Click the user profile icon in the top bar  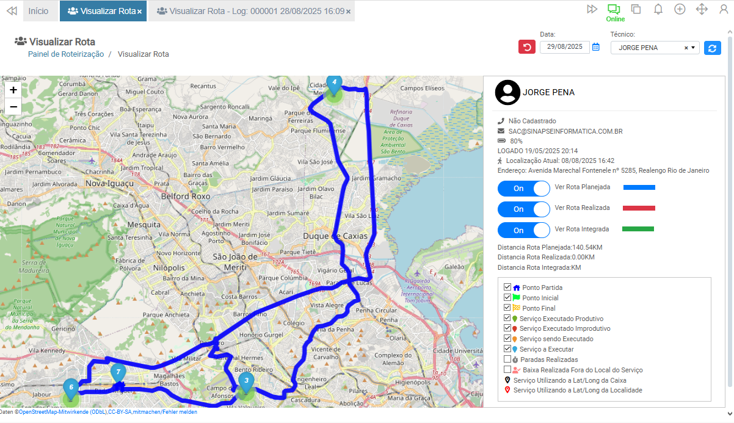(x=724, y=9)
